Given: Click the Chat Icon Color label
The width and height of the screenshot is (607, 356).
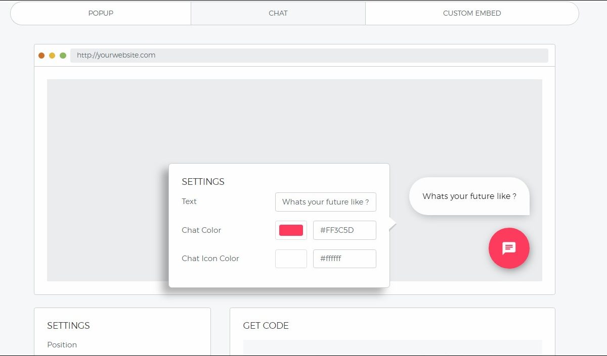Looking at the screenshot, I should coord(210,259).
